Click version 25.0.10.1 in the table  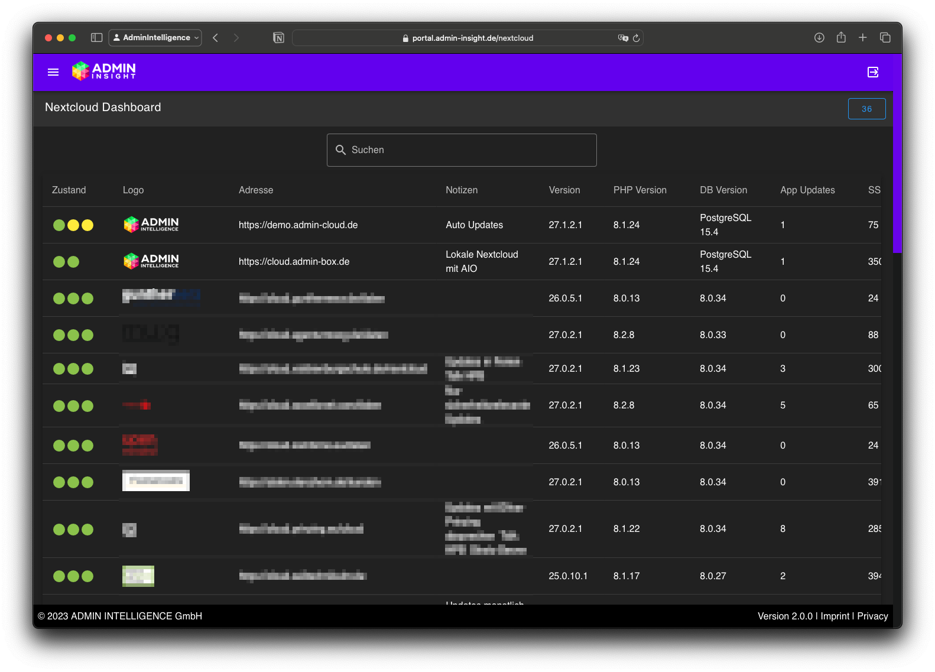point(568,576)
